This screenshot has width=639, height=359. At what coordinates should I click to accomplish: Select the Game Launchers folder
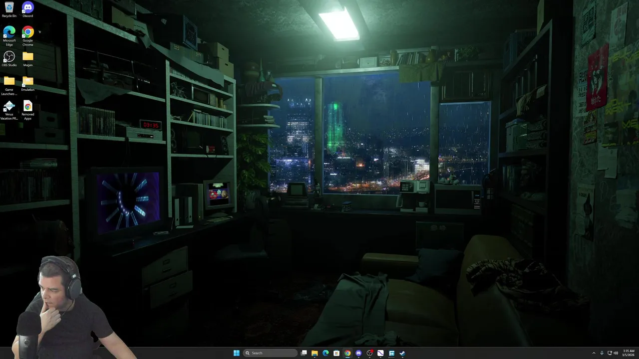click(x=9, y=85)
